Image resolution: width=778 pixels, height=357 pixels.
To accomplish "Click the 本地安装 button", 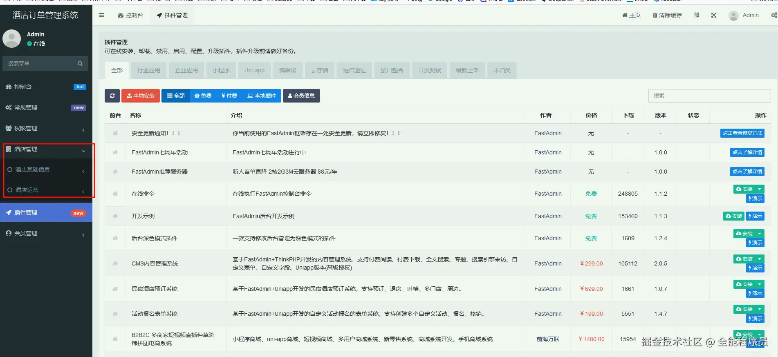I will 141,96.
